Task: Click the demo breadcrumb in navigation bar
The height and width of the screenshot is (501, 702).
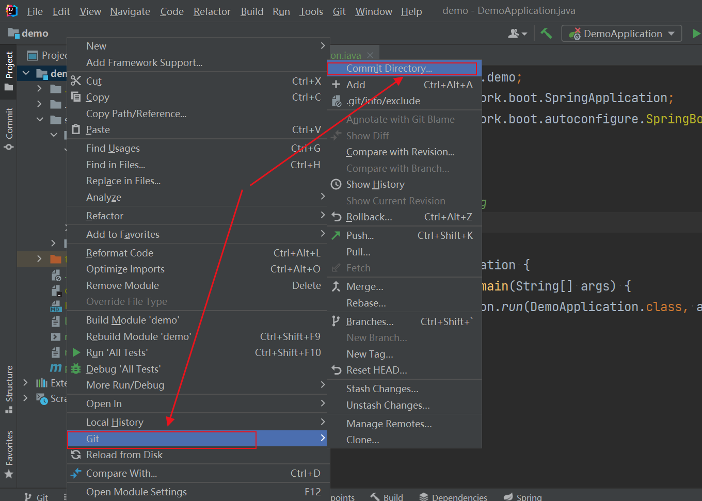Action: 28,33
